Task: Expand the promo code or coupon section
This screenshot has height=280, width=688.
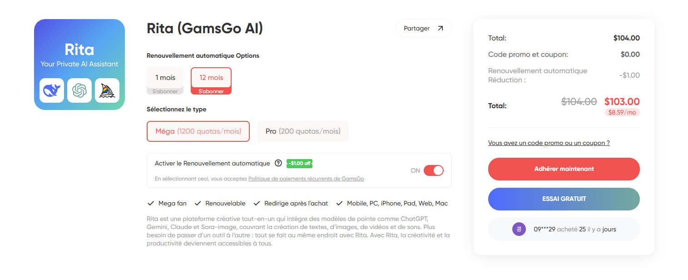Action: tap(549, 143)
